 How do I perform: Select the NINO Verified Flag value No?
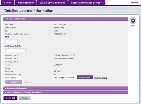(55, 74)
